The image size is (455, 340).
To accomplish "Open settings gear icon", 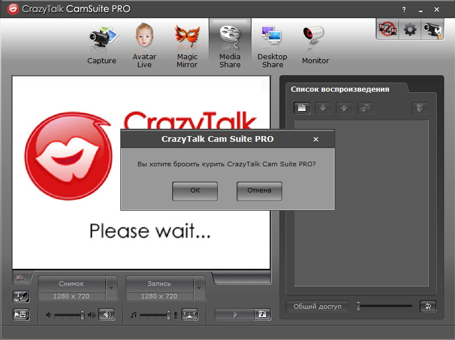I will tap(410, 29).
